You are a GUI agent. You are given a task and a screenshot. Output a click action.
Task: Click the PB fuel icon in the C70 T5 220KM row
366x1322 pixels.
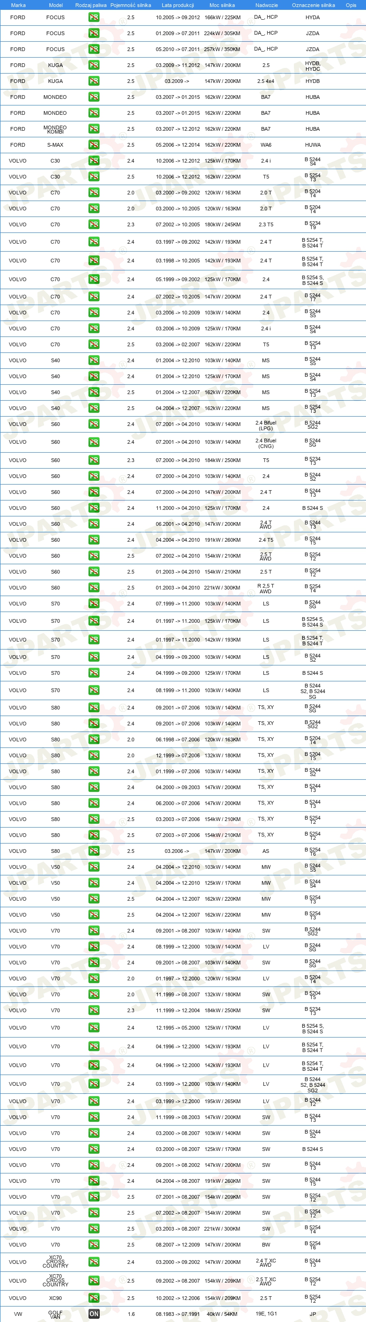(94, 344)
